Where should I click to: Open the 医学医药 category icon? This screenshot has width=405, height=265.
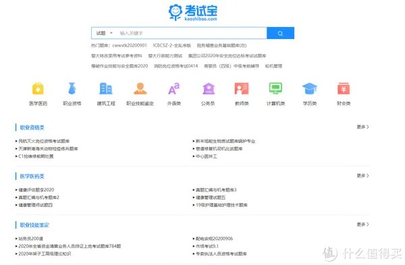[x=38, y=89]
